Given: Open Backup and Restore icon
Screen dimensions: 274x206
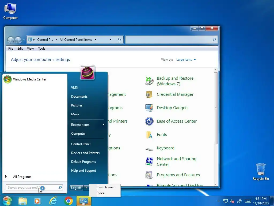Looking at the screenshot, I should tap(149, 81).
